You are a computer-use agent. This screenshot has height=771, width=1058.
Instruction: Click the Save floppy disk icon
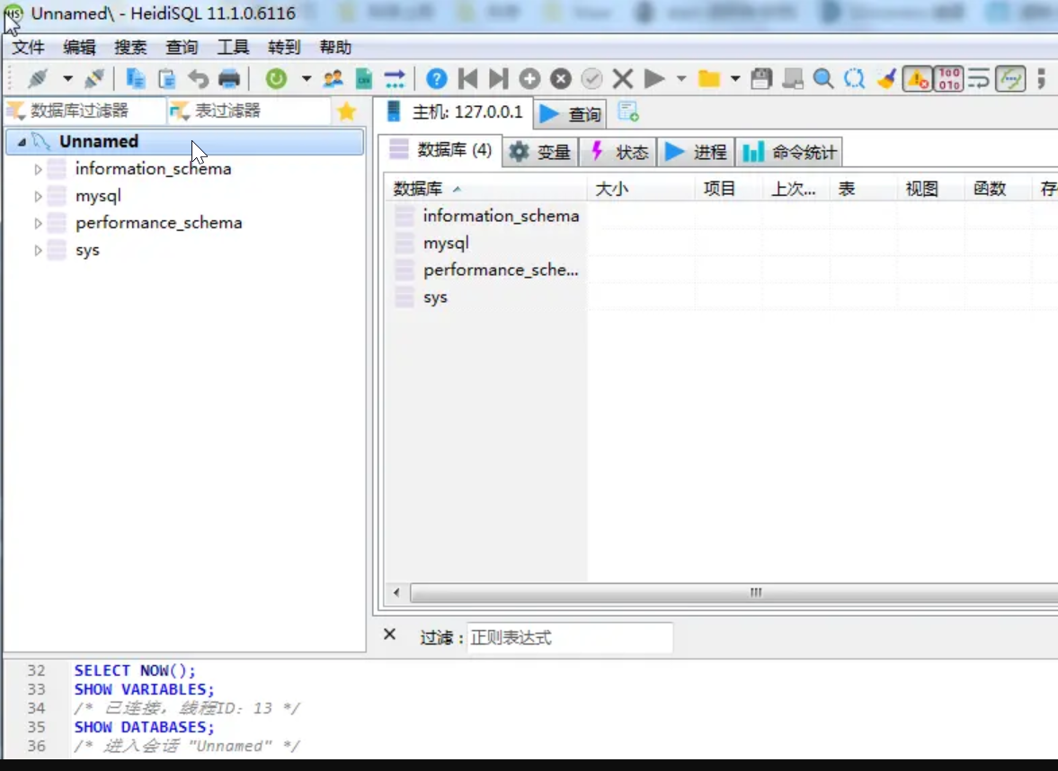pos(761,79)
